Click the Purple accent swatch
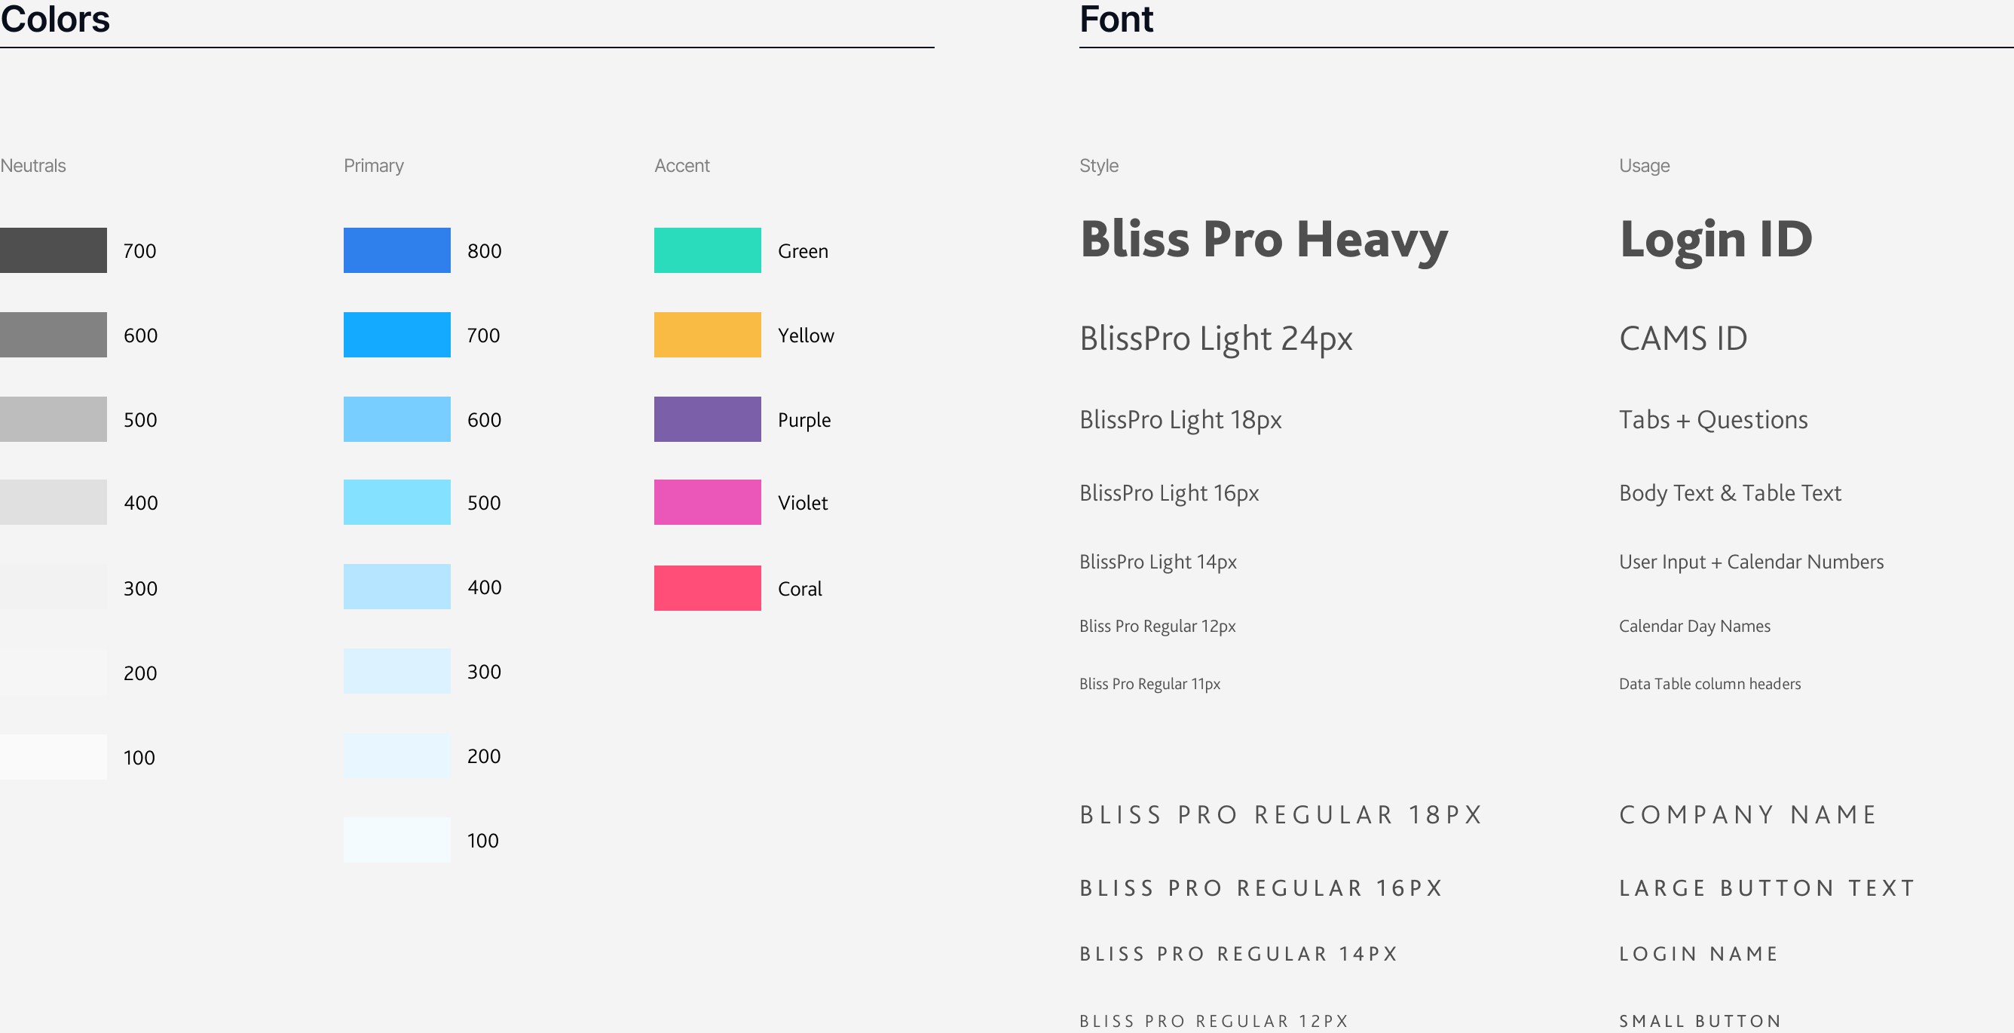The height and width of the screenshot is (1033, 2014). click(708, 419)
